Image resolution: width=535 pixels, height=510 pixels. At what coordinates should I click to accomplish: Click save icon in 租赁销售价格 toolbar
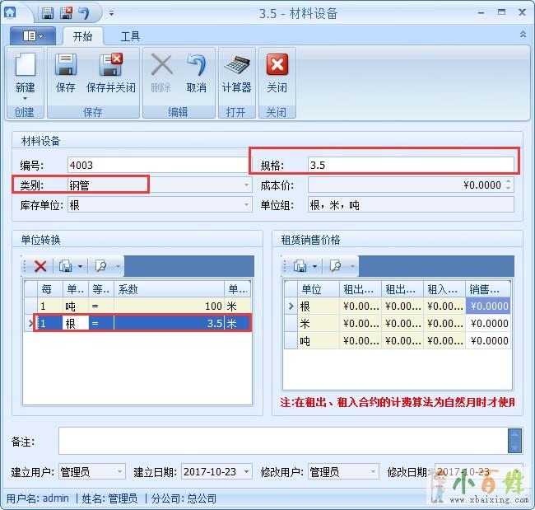pyautogui.click(x=300, y=266)
